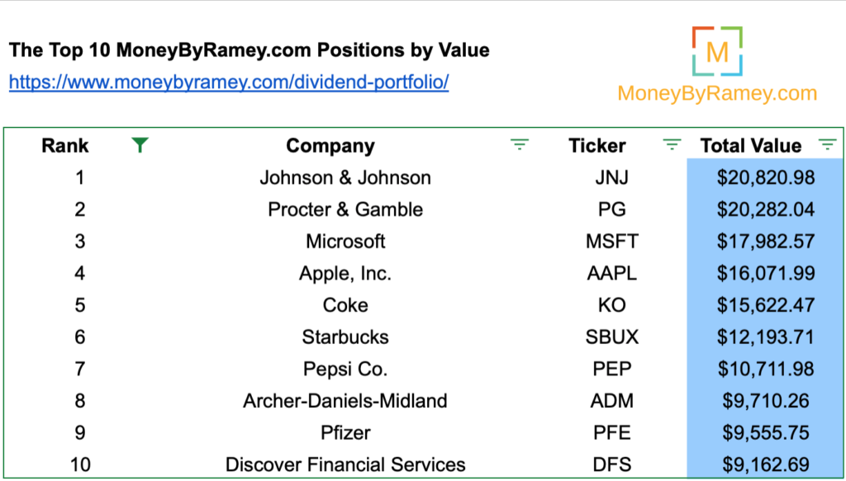Select the KO ticker cell

point(612,305)
